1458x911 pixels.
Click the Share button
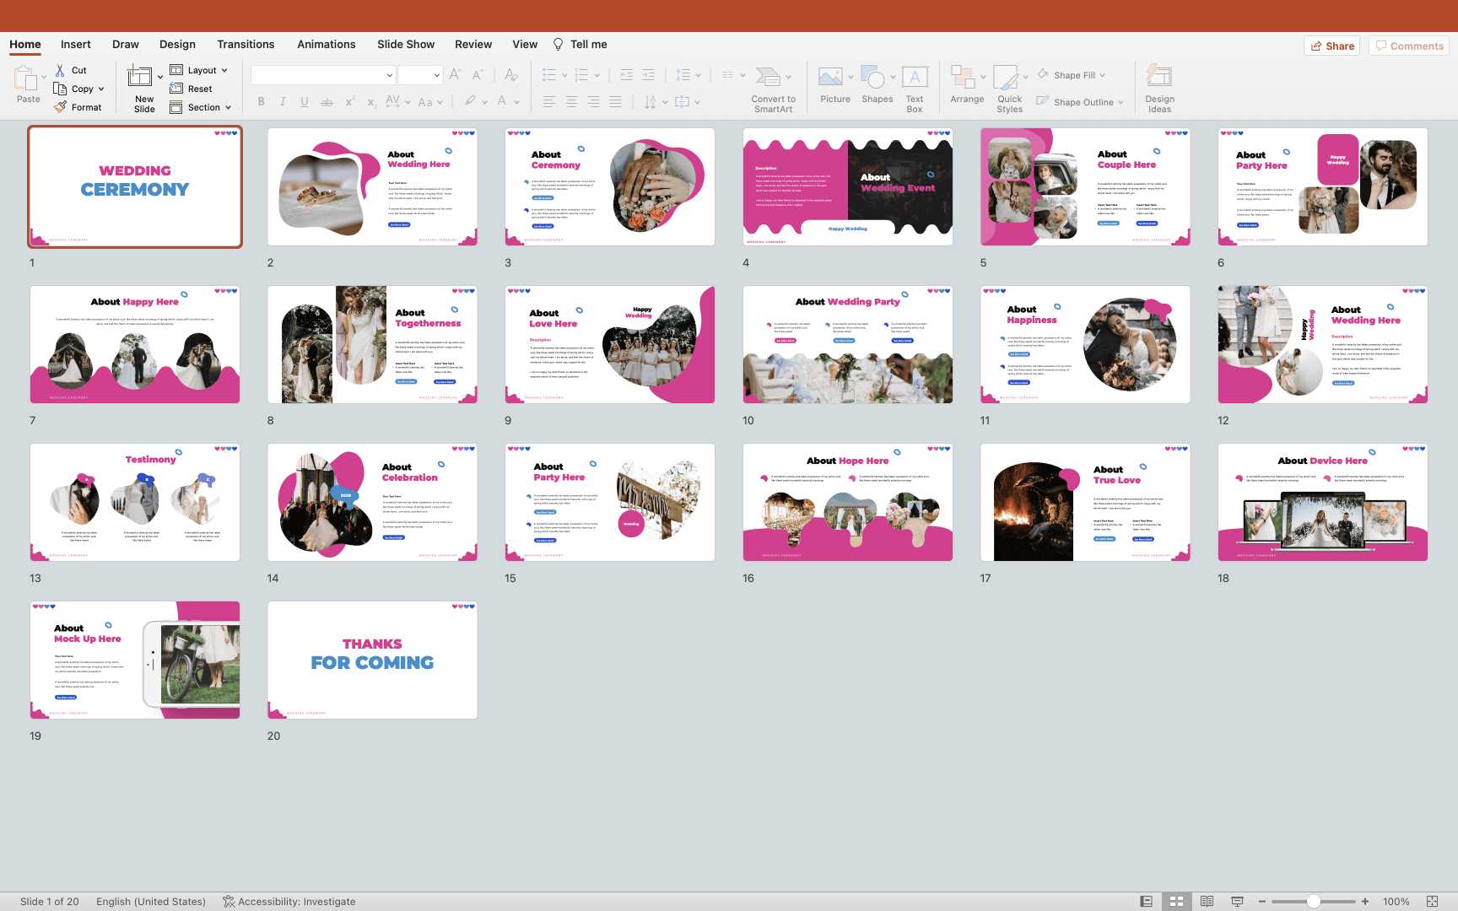1332,46
